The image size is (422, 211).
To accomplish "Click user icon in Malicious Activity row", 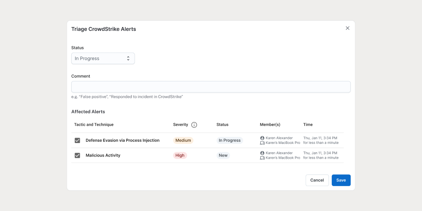I will pos(262,153).
